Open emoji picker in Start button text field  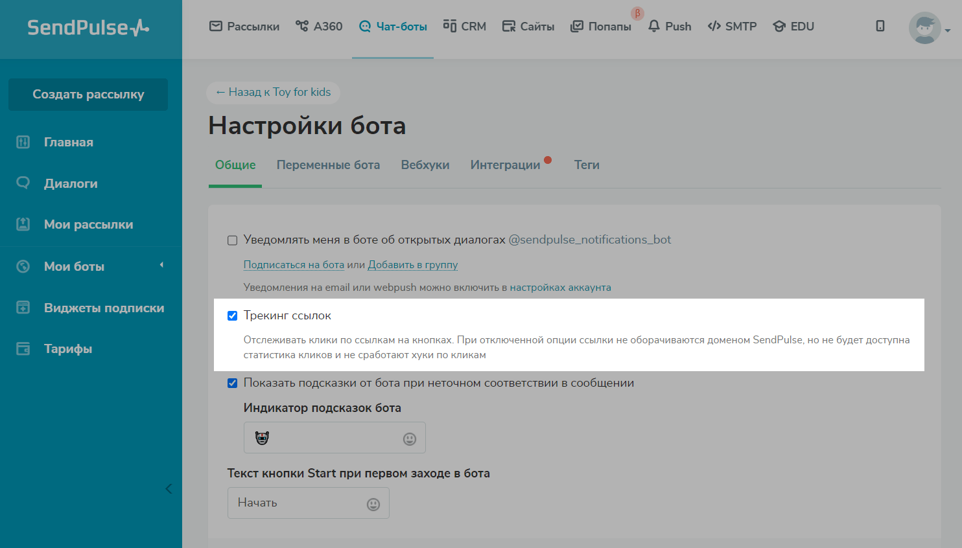coord(373,505)
